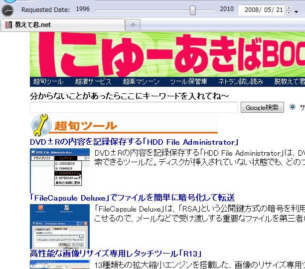305x269 pixels.
Task: Click the 超旬ツール section heading
Action: tap(86, 126)
